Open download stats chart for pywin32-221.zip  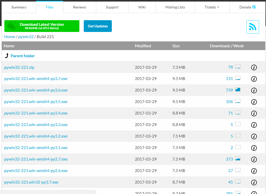[238, 67]
